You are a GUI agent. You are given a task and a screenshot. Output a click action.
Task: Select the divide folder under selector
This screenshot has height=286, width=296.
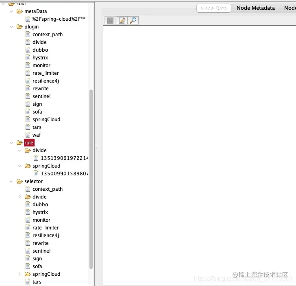click(x=39, y=197)
